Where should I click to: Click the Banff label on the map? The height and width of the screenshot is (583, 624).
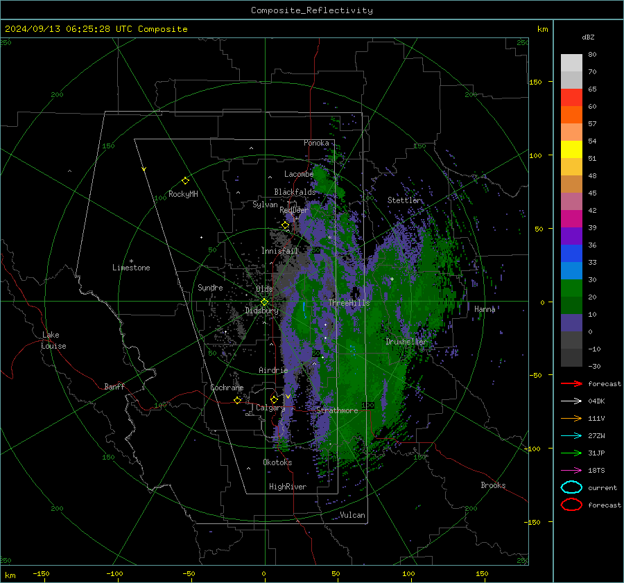tap(114, 386)
